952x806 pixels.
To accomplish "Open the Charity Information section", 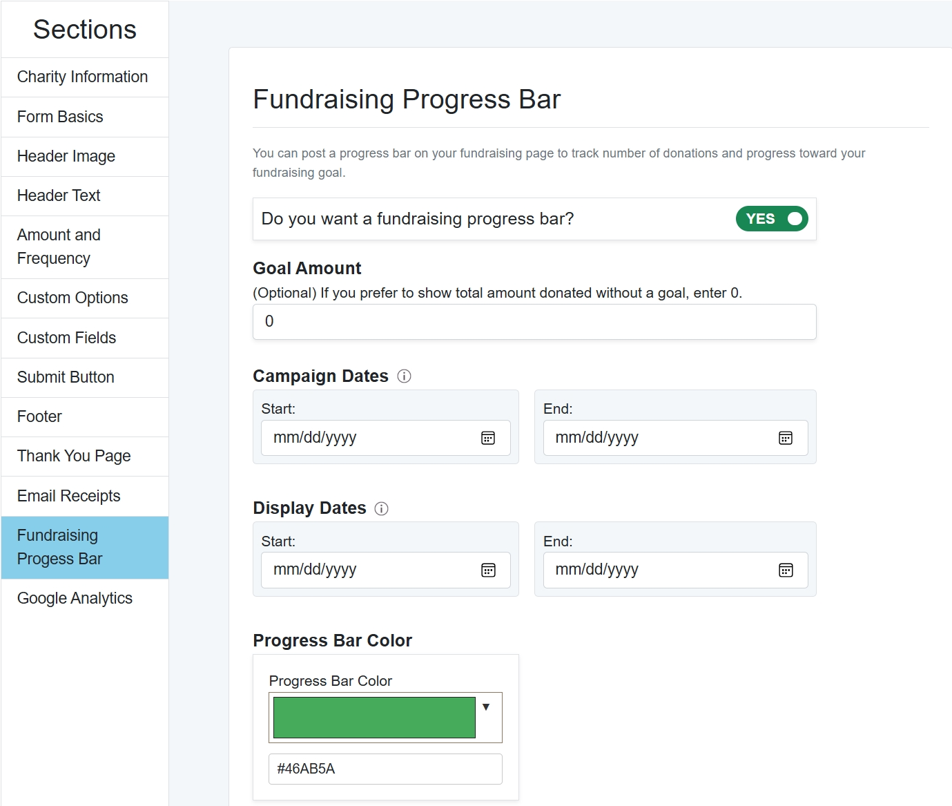I will coord(82,77).
